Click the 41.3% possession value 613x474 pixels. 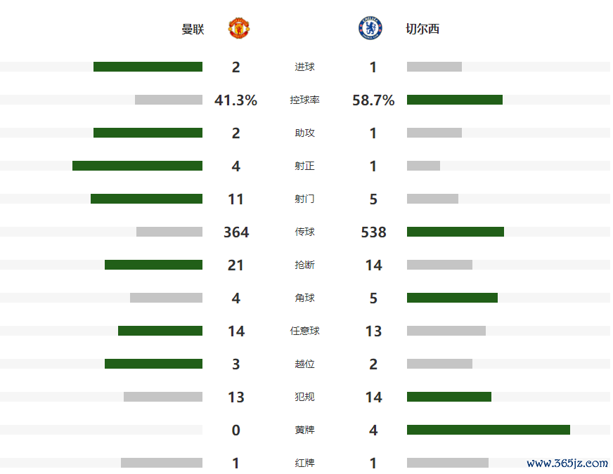click(235, 100)
